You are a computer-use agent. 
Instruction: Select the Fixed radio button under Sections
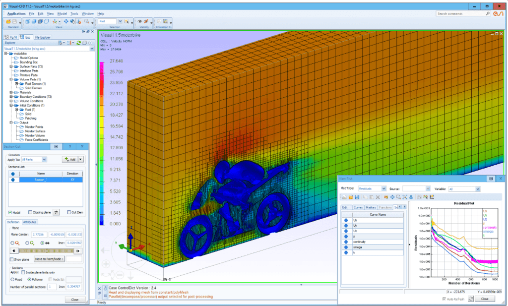pos(12,280)
